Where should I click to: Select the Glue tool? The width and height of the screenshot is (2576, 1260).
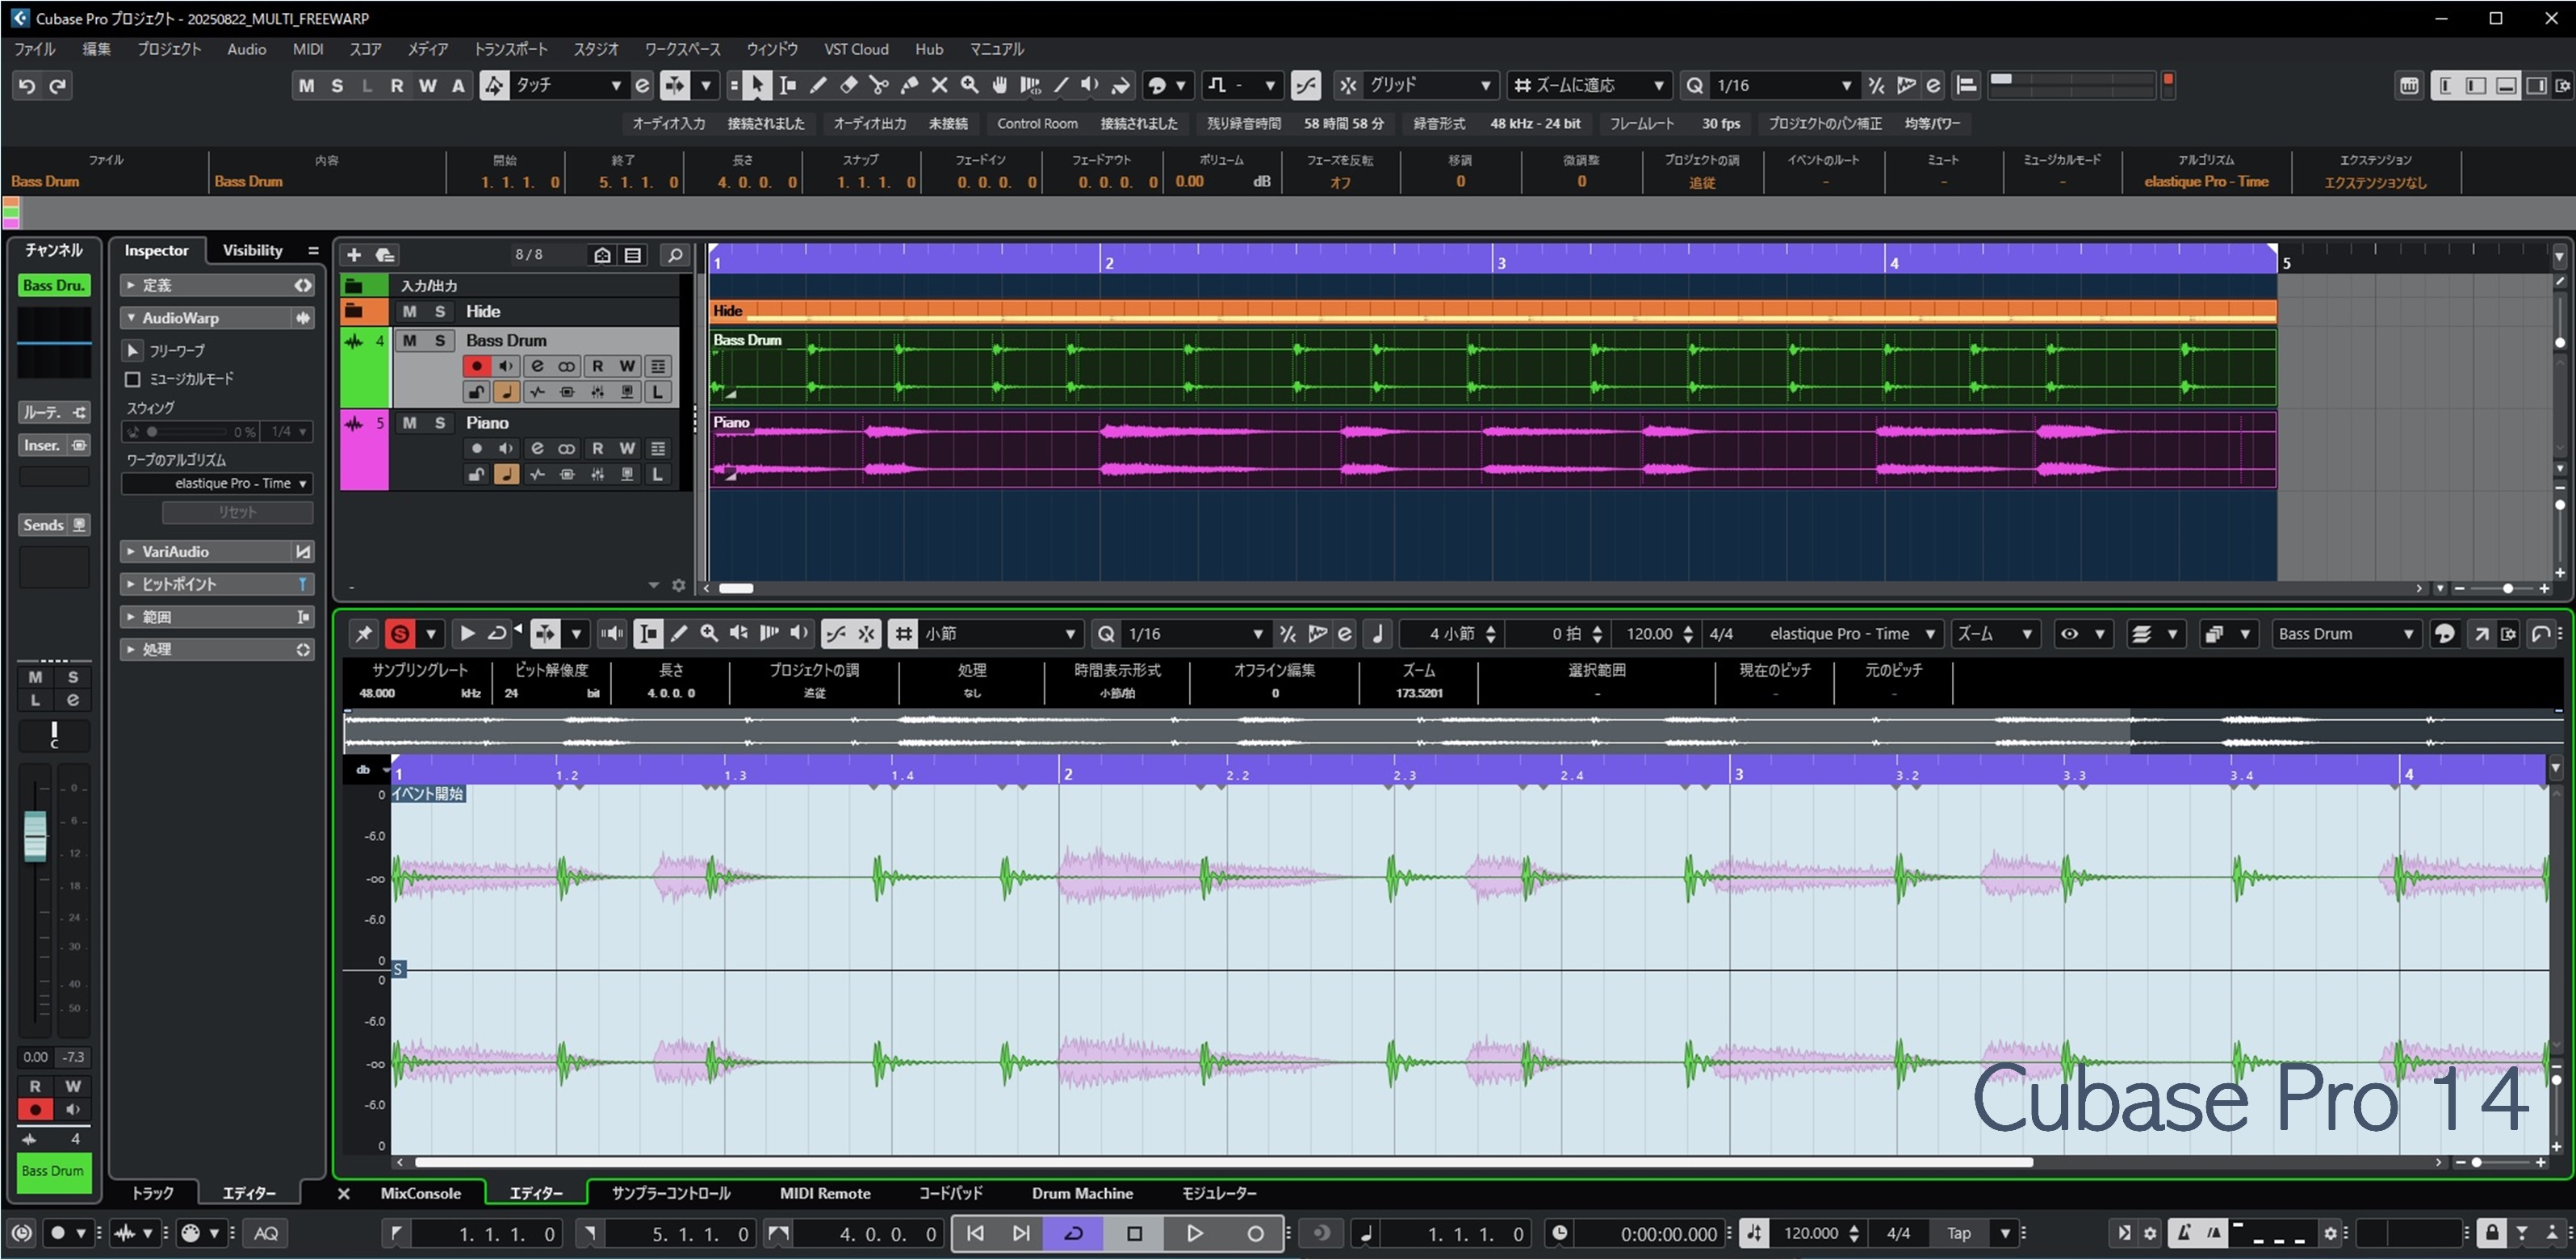(x=909, y=86)
